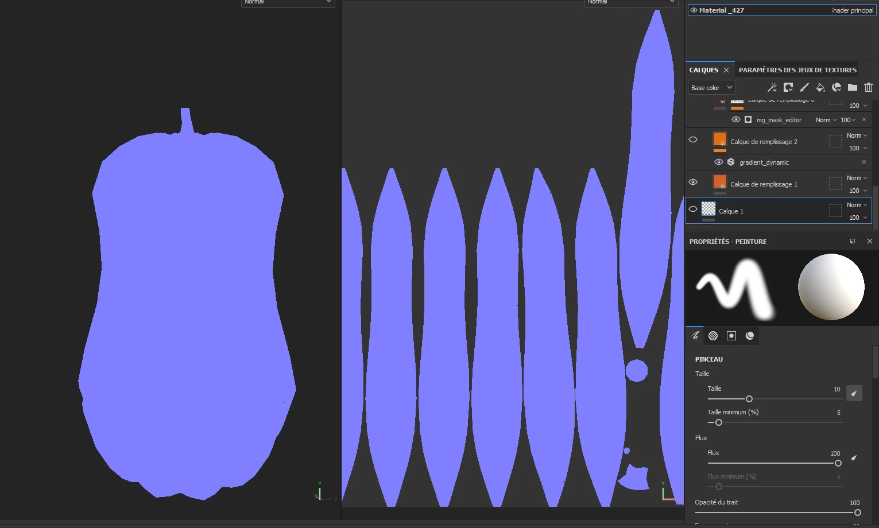Image resolution: width=879 pixels, height=528 pixels.
Task: Adjust the Flux slider handle
Action: pyautogui.click(x=838, y=463)
